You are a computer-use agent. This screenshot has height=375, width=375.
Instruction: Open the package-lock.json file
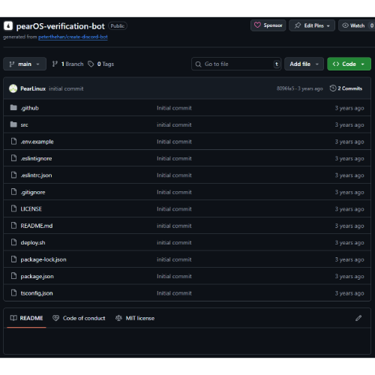click(43, 259)
